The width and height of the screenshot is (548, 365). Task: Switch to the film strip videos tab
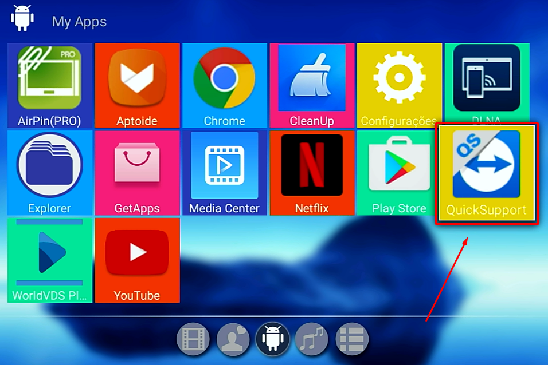pos(193,339)
